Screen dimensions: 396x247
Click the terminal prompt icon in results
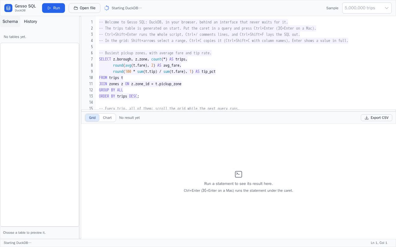click(x=239, y=174)
